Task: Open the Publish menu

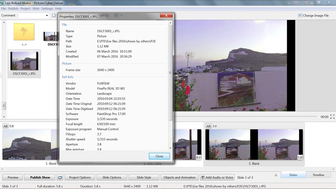Action: point(13,8)
